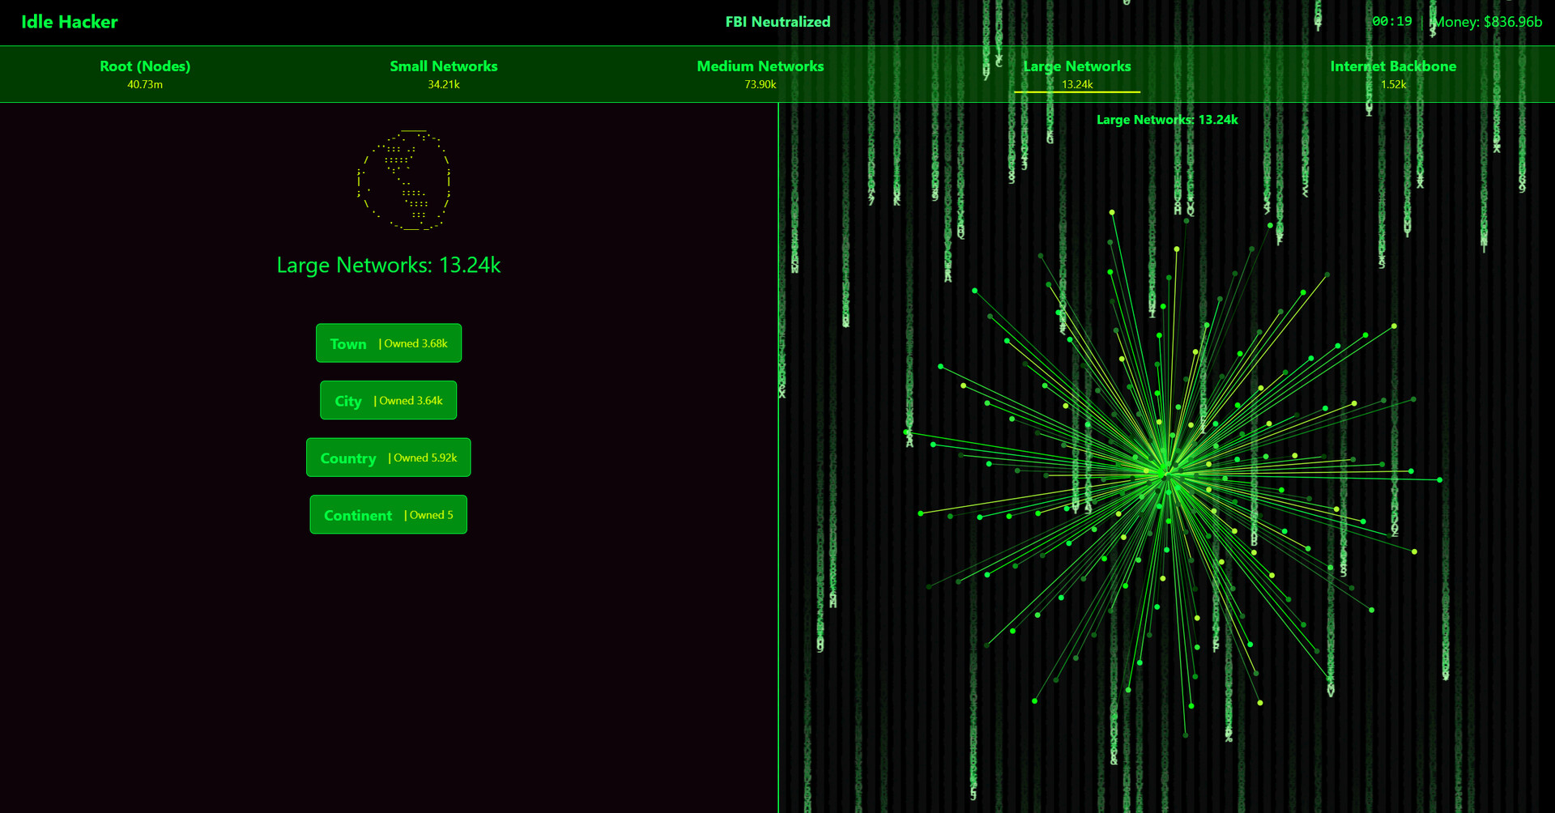This screenshot has height=813, width=1555.
Task: Open the Root (Nodes) tab
Action: pyautogui.click(x=145, y=74)
